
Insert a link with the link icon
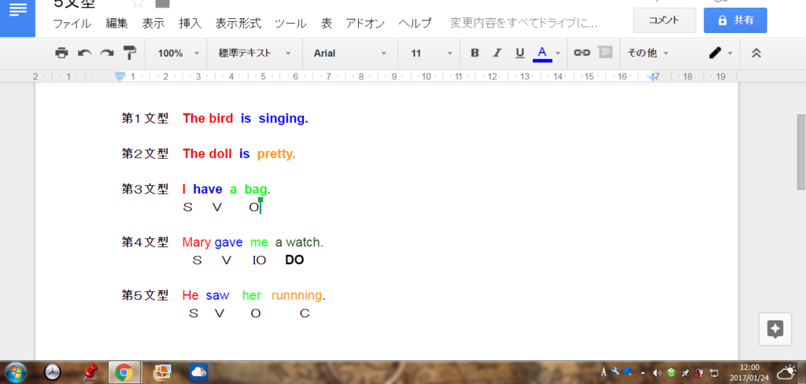[x=582, y=53]
